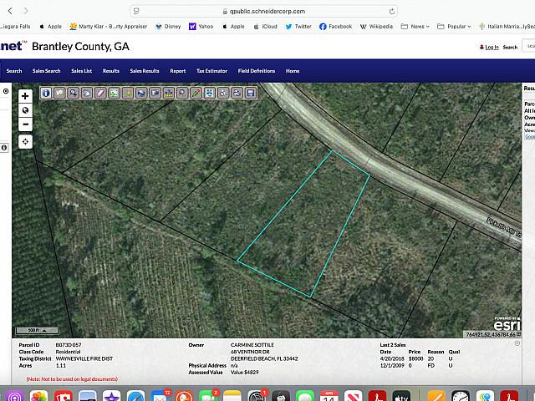Screen dimensions: 535x401
Task: Close the parcel info panel
Action: [x=517, y=343]
